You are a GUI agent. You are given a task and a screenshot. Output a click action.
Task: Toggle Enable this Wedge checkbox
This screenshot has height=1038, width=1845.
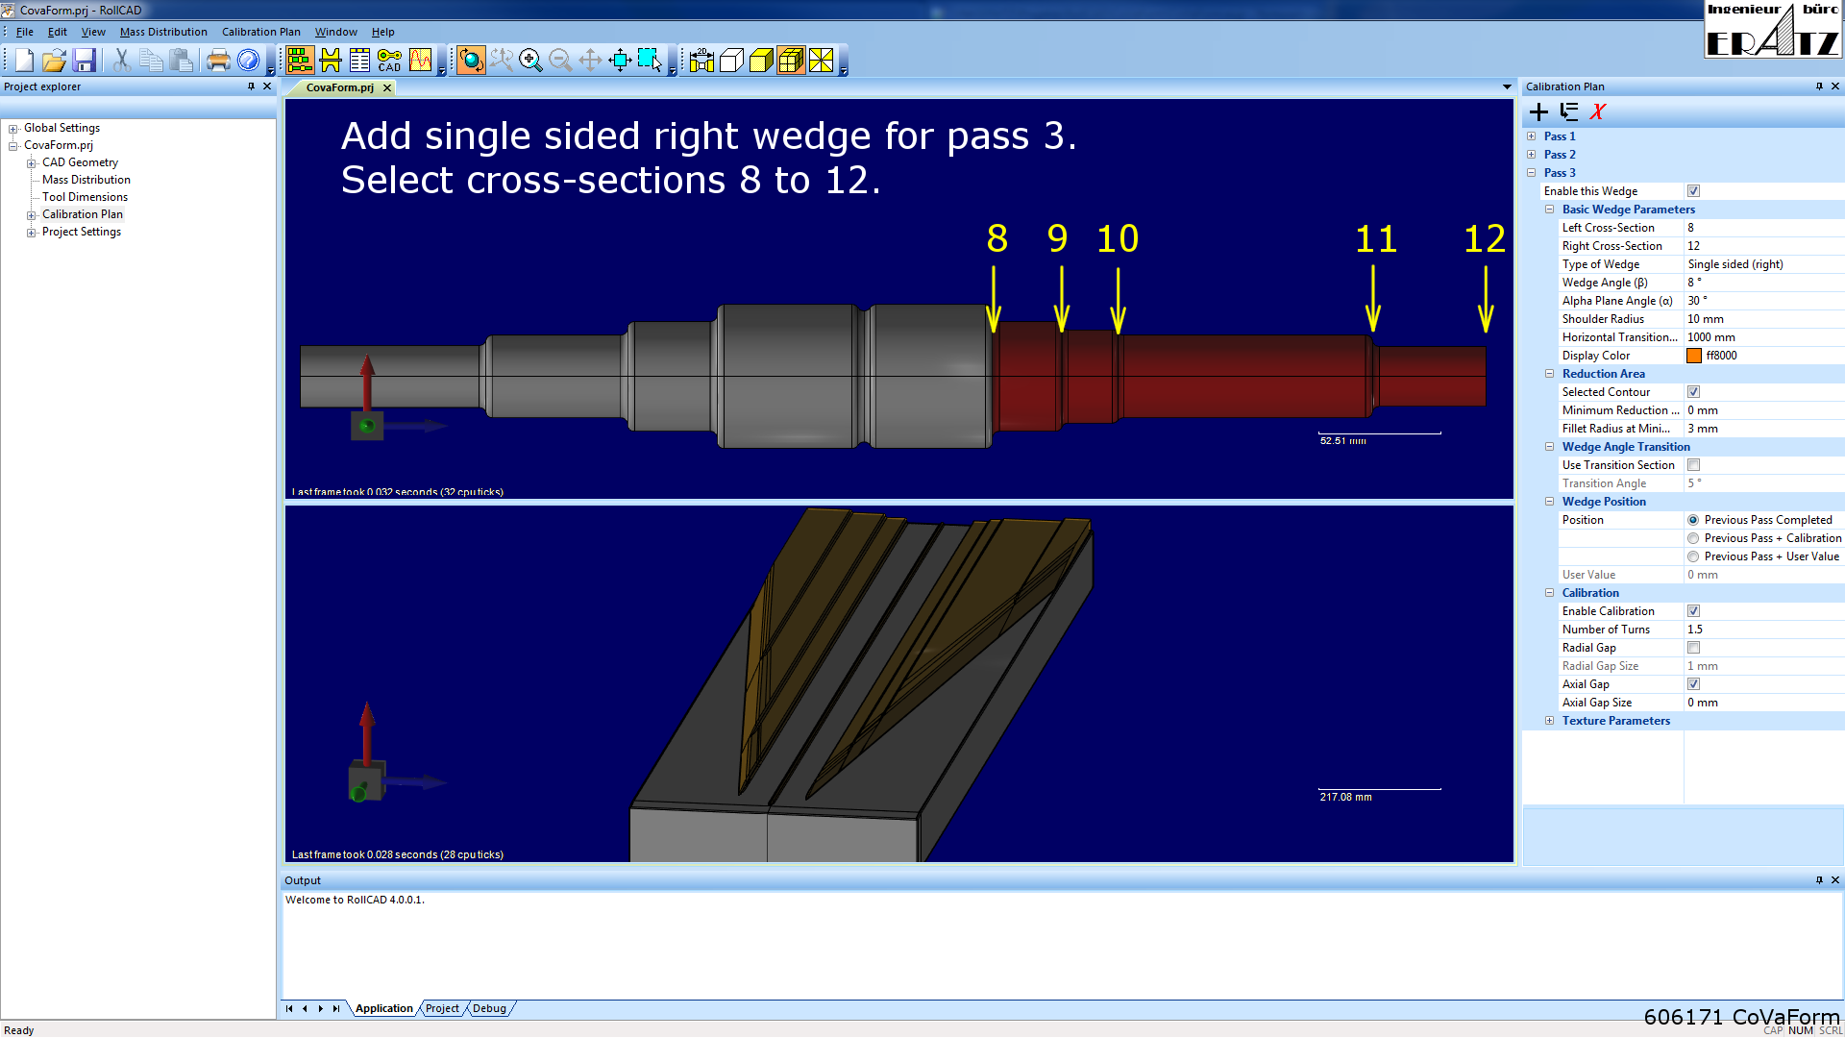point(1693,191)
